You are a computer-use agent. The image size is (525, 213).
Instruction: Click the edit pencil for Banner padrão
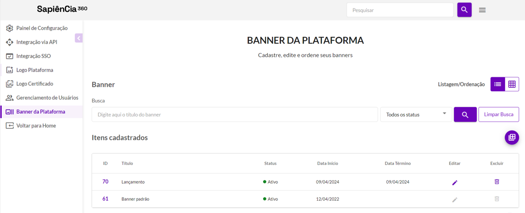[x=455, y=199]
